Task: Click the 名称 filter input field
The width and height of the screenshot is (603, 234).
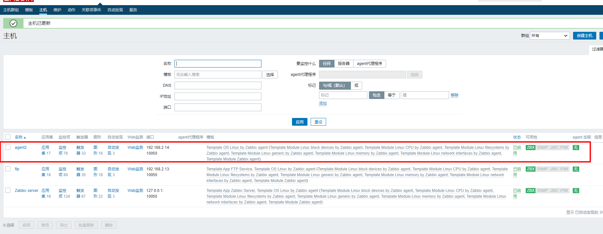Action: (x=218, y=64)
